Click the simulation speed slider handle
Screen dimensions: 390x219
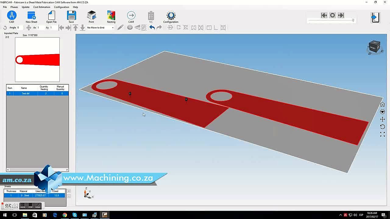tap(353, 20)
